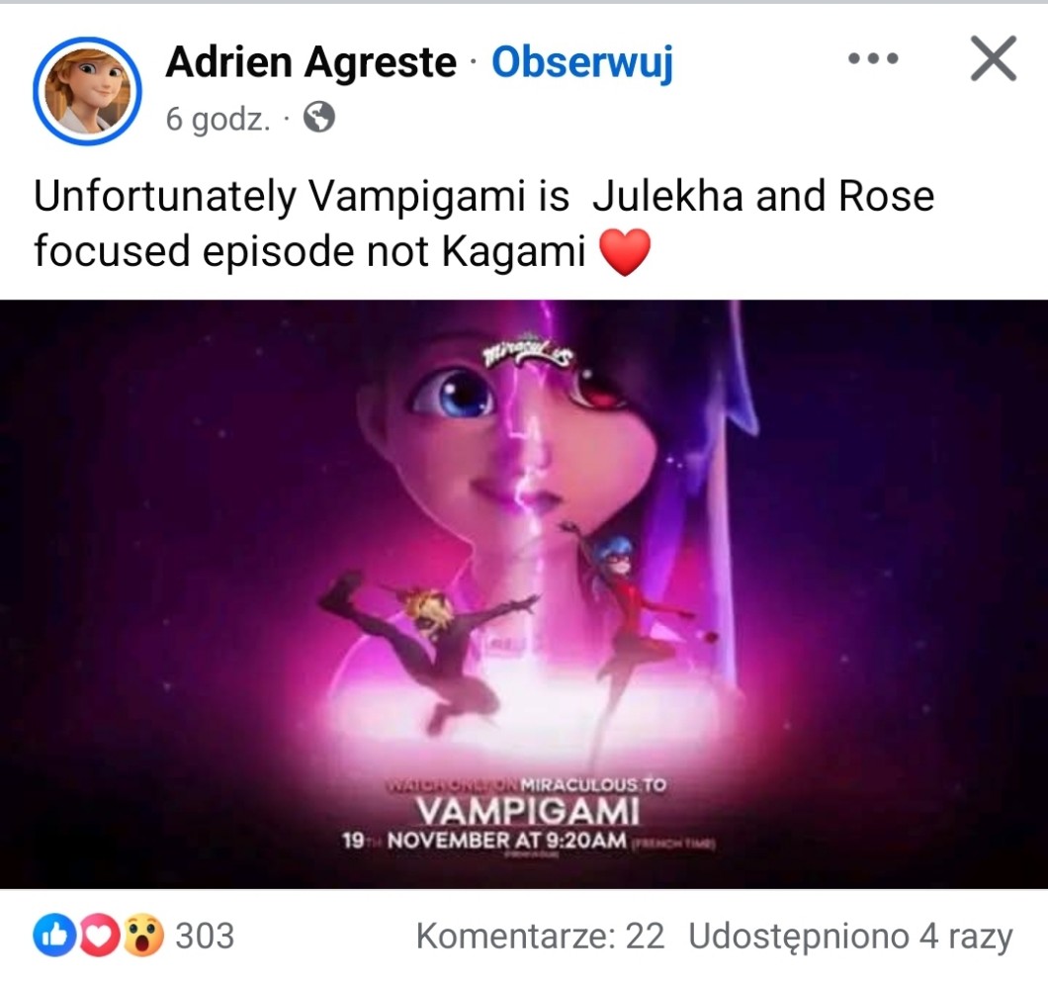The image size is (1048, 984).
Task: Click the globe public-privacy icon
Action: click(x=318, y=119)
